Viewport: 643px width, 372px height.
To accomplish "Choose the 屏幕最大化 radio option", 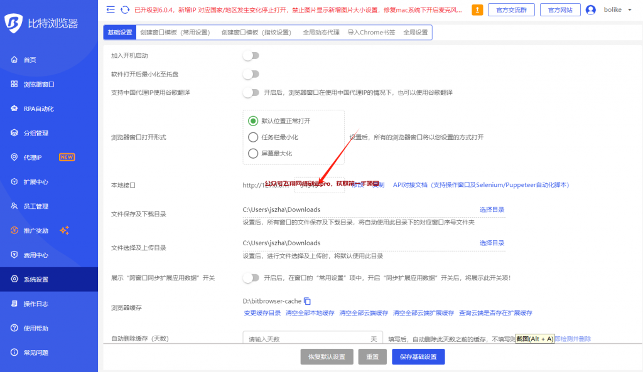I will coord(253,154).
